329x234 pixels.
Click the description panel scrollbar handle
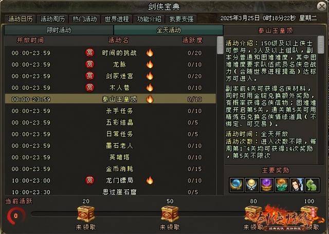(x=321, y=45)
